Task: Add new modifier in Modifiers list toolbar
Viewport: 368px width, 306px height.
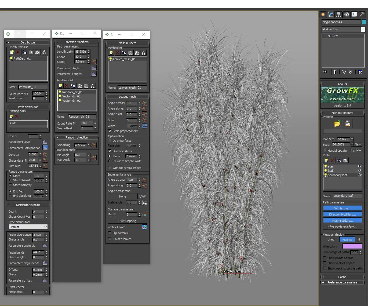Action: (x=60, y=86)
